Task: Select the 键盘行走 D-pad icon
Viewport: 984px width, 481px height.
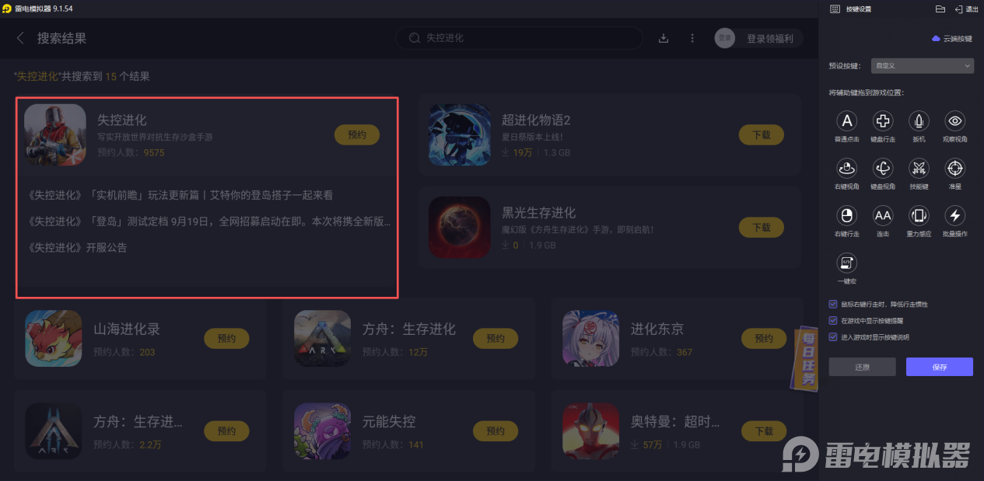Action: coord(883,120)
